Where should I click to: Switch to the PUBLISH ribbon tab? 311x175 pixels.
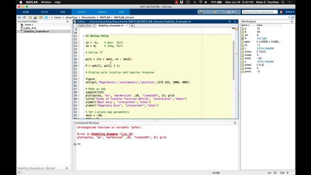(102, 12)
